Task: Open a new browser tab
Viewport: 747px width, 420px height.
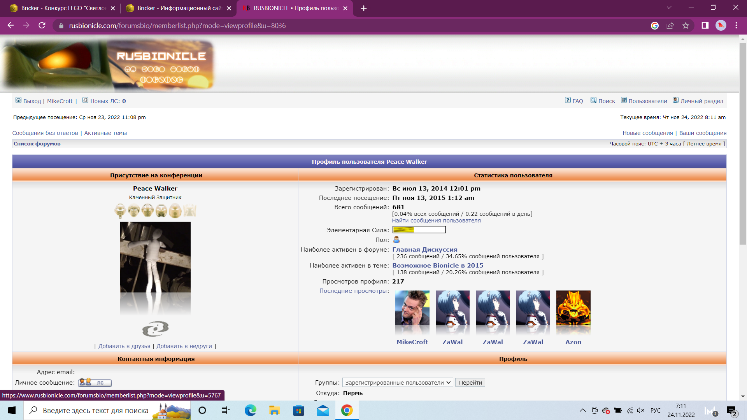Action: (364, 8)
